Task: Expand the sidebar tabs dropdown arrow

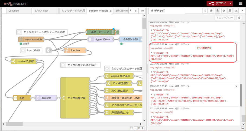Action: click(243, 11)
